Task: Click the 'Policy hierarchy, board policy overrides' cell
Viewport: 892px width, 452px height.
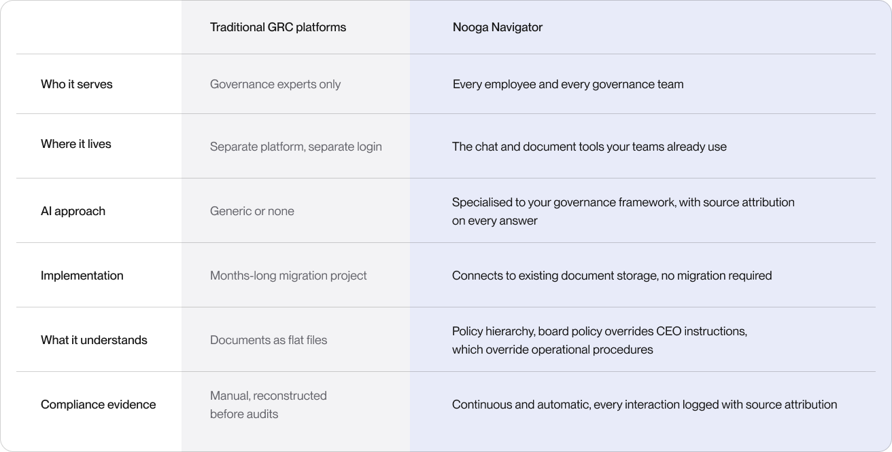Action: (x=600, y=340)
